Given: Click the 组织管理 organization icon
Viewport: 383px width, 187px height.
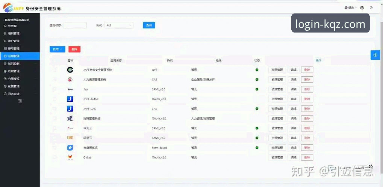Looking at the screenshot, I should pos(5,33).
